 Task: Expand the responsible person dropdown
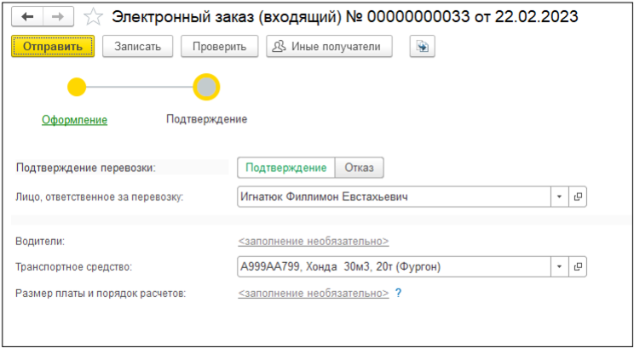[559, 197]
